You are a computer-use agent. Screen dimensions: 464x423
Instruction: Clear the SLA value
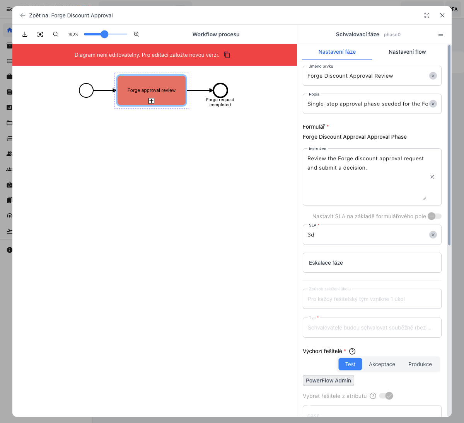433,234
